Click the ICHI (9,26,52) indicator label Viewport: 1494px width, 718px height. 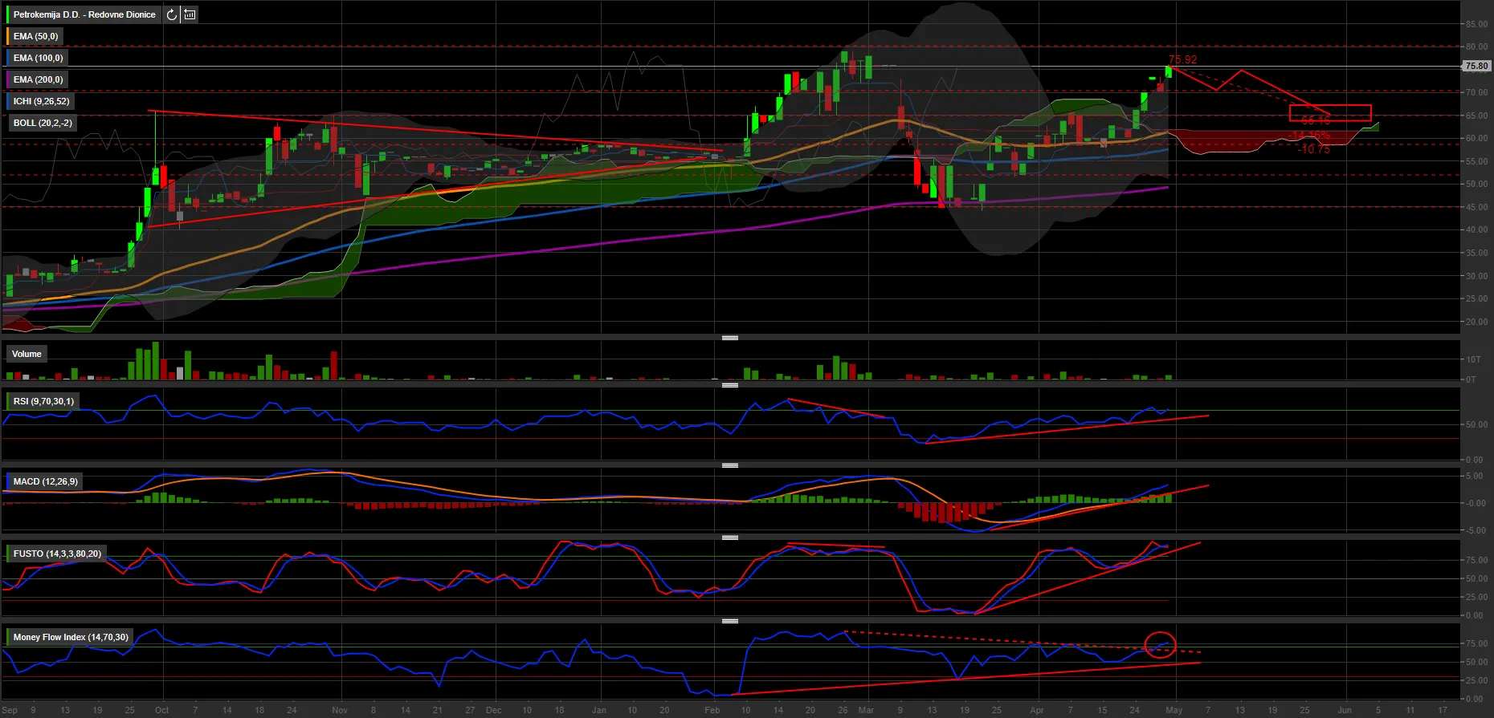coord(41,101)
